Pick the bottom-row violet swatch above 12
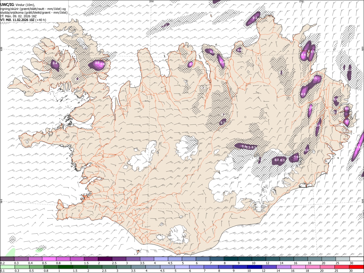Screen dimensions: 364x273 coord(269,267)
